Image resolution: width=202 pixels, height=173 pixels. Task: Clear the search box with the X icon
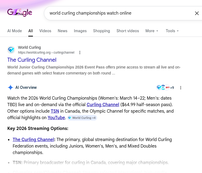(197, 13)
